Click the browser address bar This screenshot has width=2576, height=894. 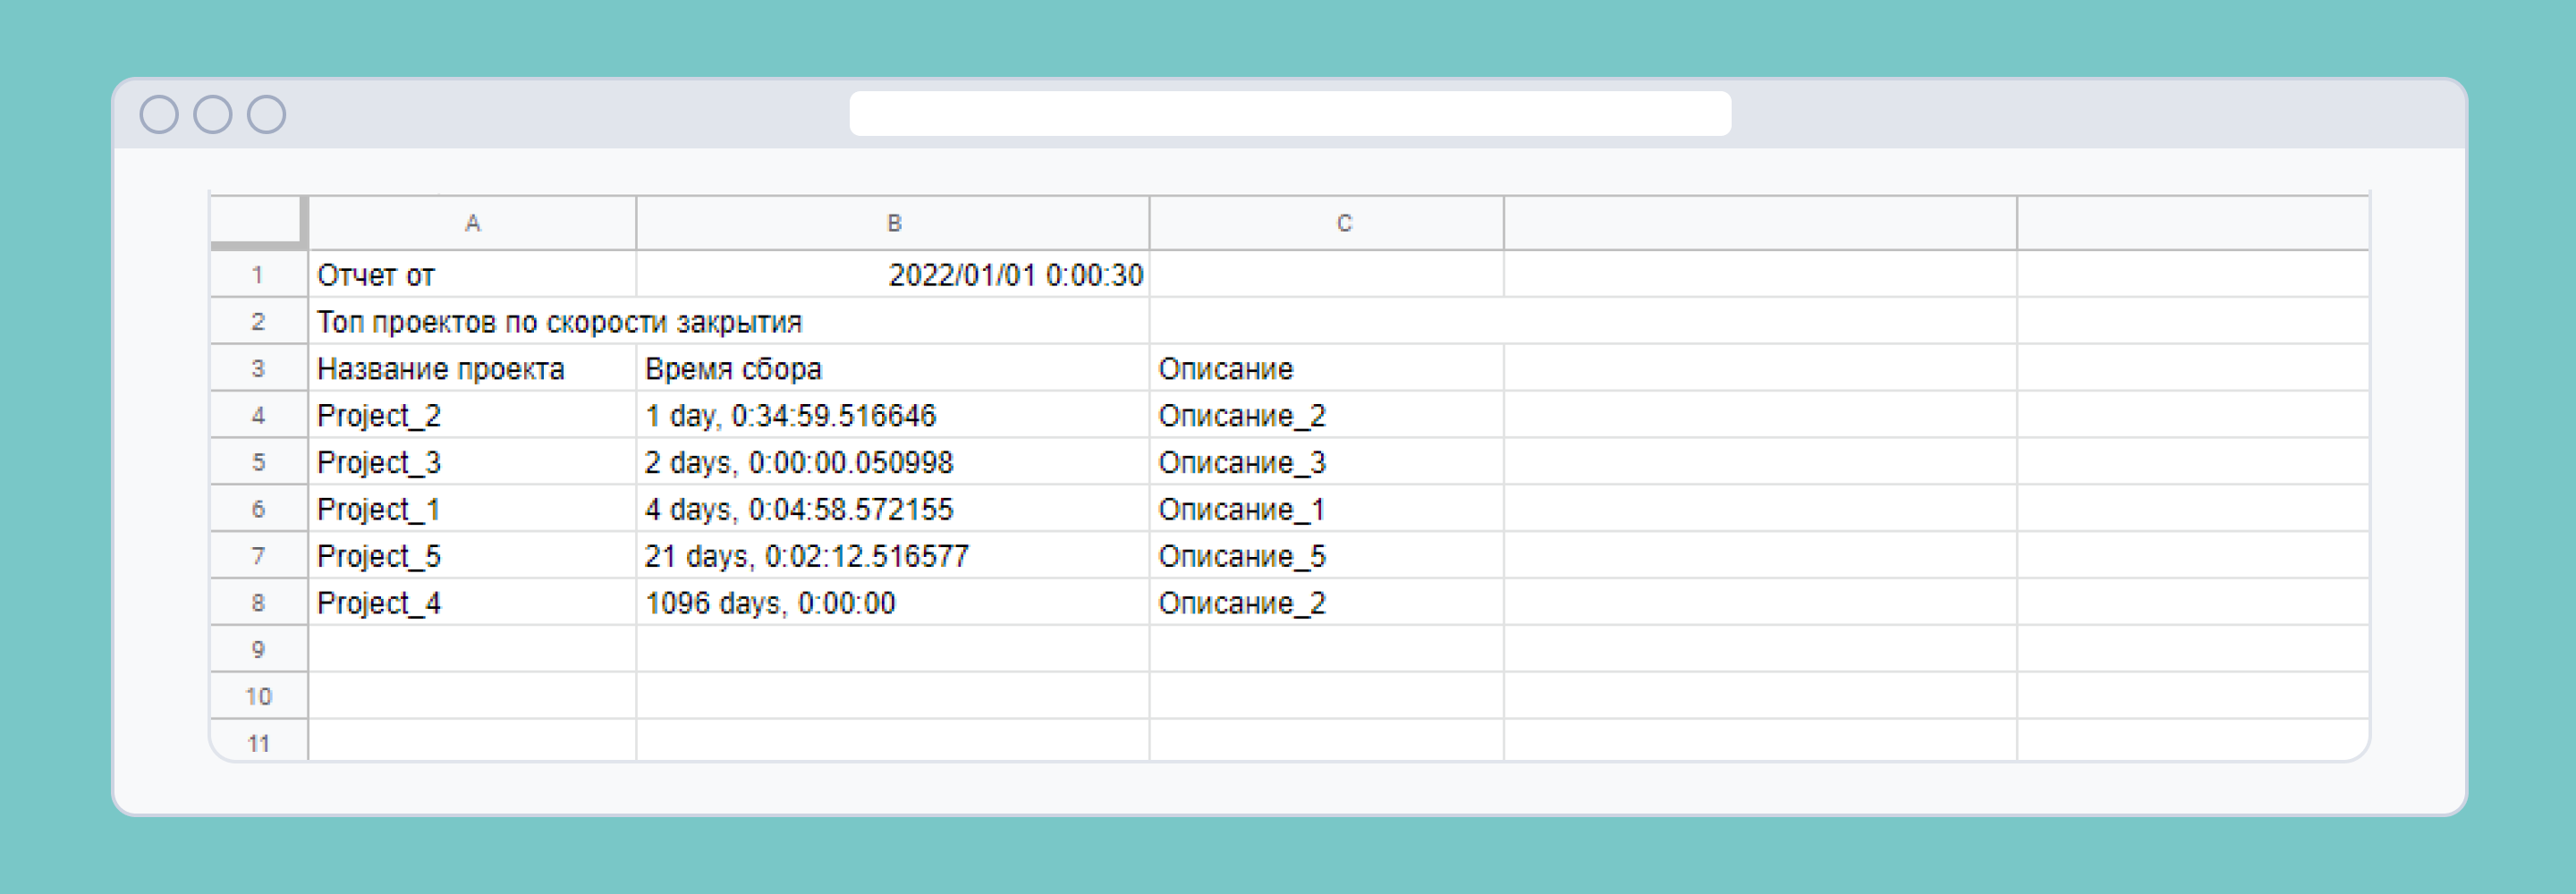pyautogui.click(x=1290, y=113)
